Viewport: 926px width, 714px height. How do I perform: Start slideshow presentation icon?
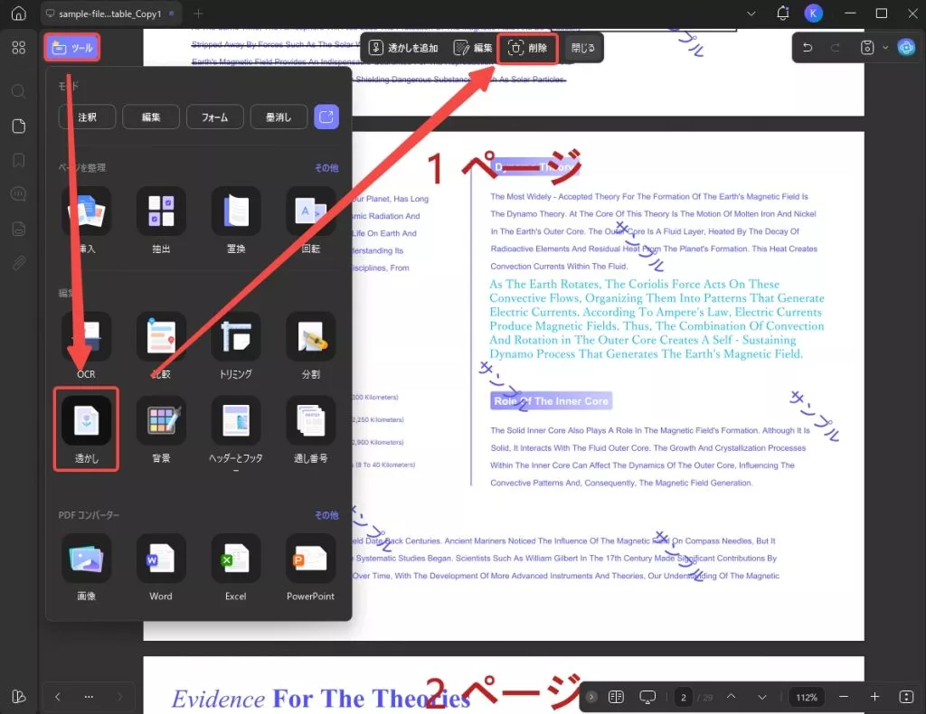point(647,697)
